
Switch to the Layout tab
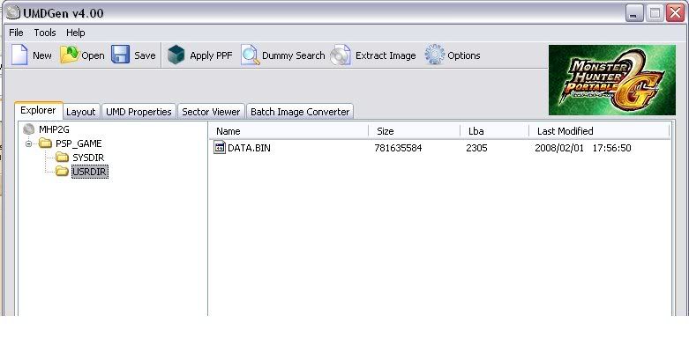(x=81, y=112)
